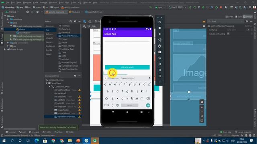Image resolution: width=257 pixels, height=144 pixels.
Task: Open the Terminal tool window
Action: [x=10, y=132]
